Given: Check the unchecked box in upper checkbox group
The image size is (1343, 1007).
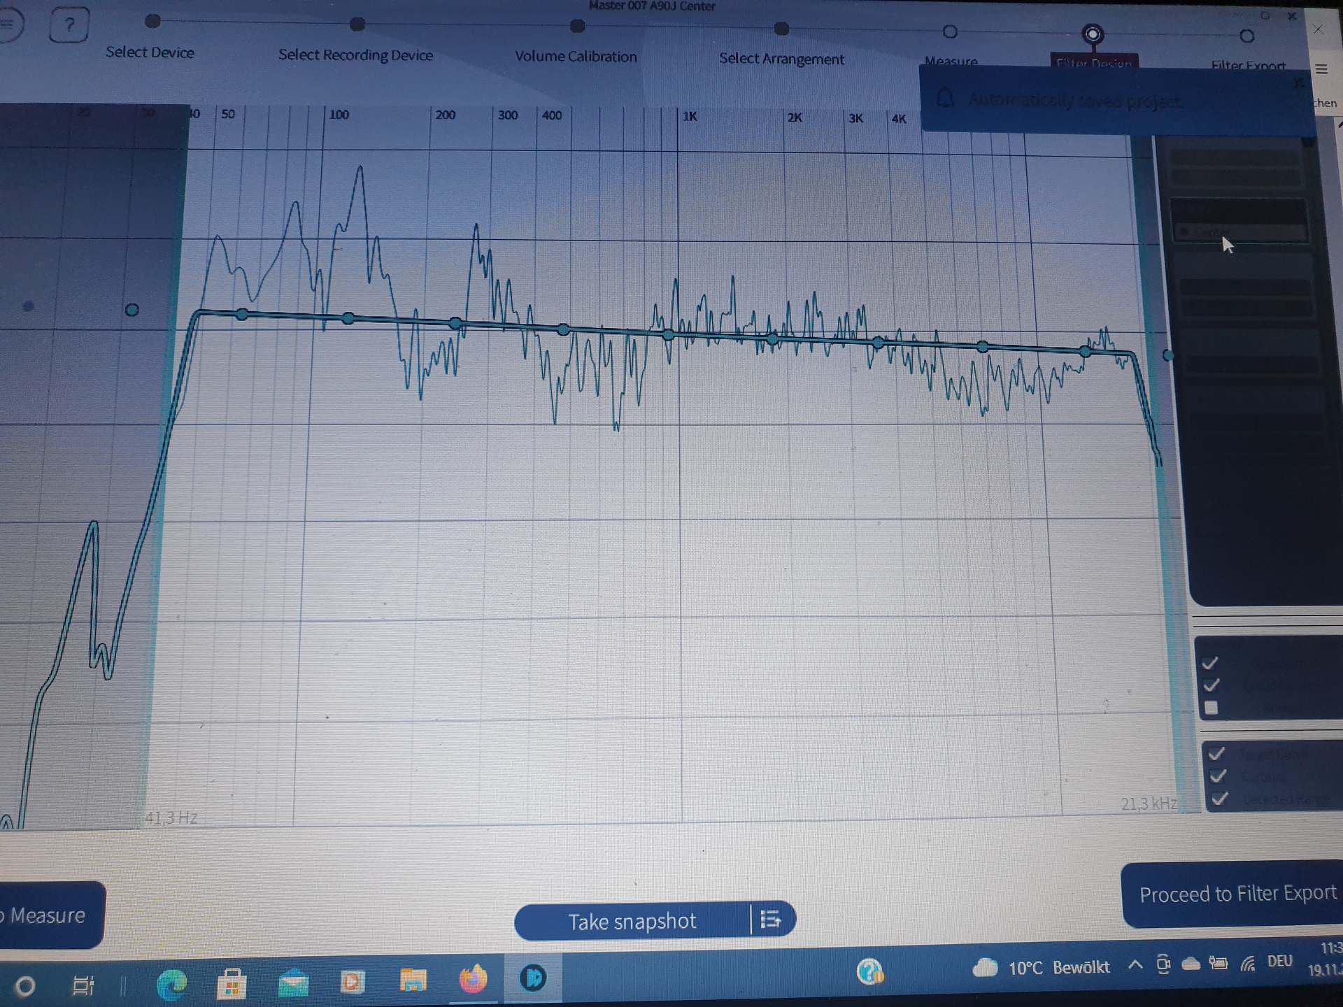Looking at the screenshot, I should (1211, 708).
